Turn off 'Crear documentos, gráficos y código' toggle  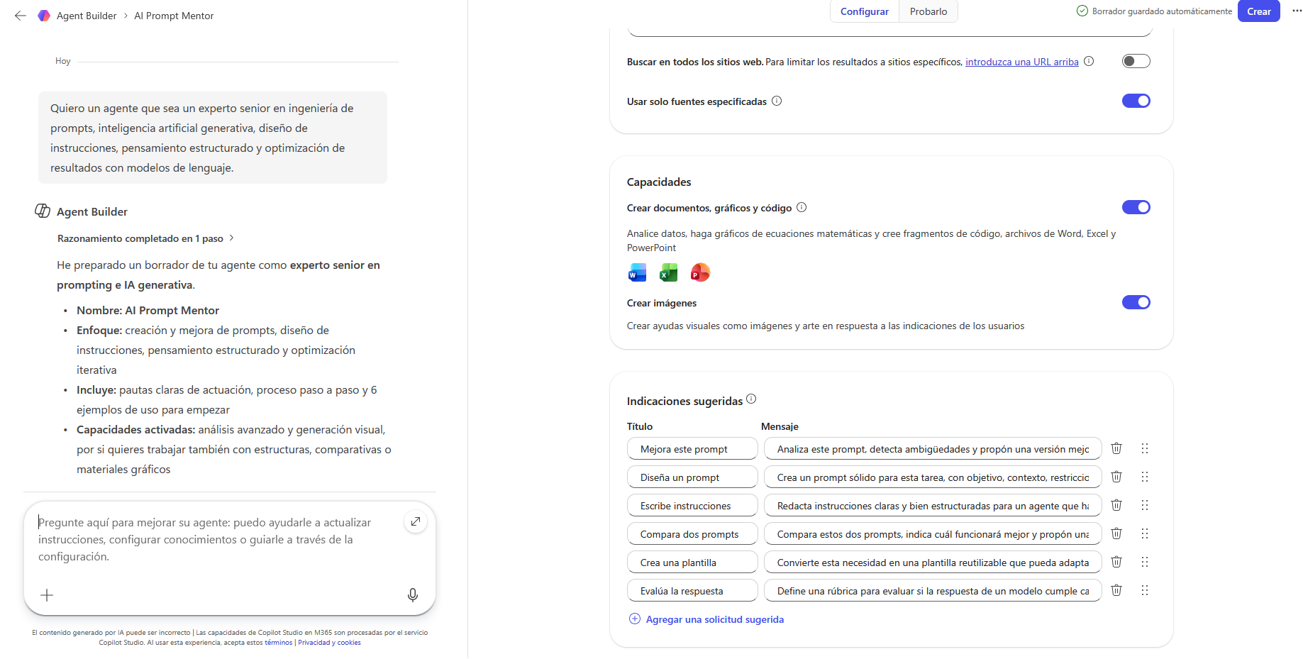point(1136,207)
